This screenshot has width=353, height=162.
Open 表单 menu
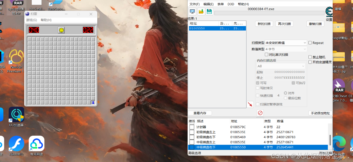click(221, 4)
